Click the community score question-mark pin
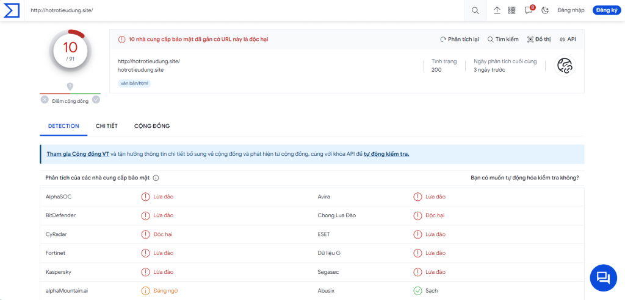 (70, 86)
